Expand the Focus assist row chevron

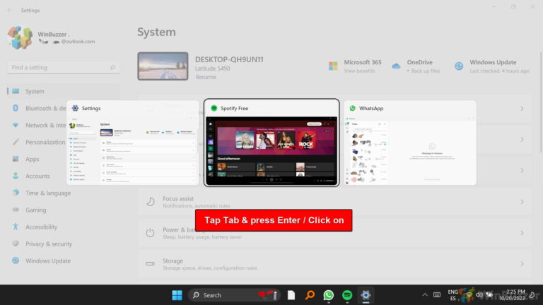(522, 202)
